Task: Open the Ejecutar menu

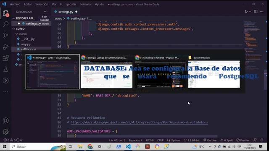Action: click(x=71, y=4)
